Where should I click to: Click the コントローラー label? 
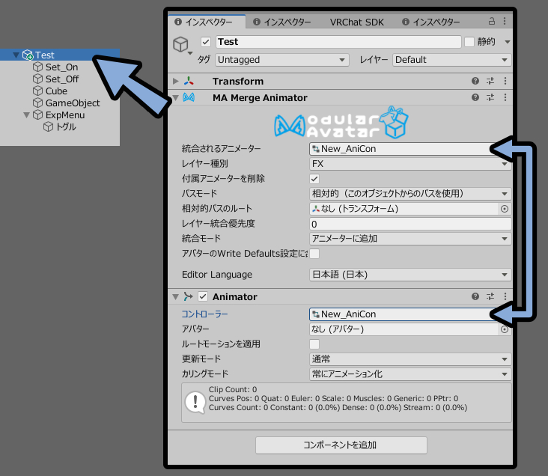click(x=205, y=314)
